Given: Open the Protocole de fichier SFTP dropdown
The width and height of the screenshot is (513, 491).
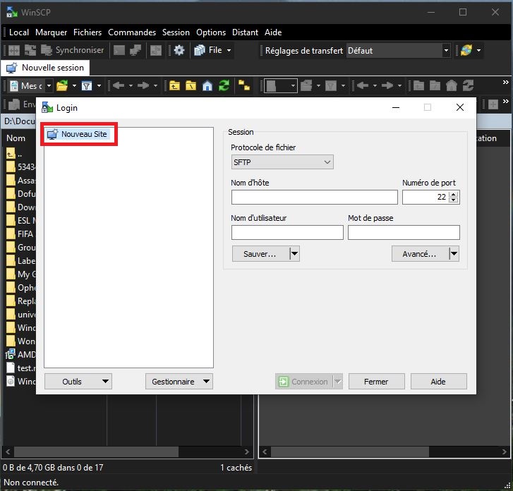Looking at the screenshot, I should 282,162.
